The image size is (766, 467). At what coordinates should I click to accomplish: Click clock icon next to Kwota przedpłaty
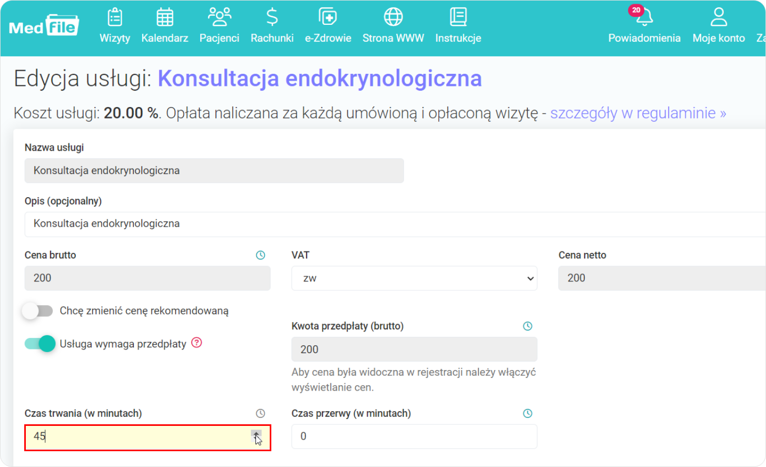point(527,326)
